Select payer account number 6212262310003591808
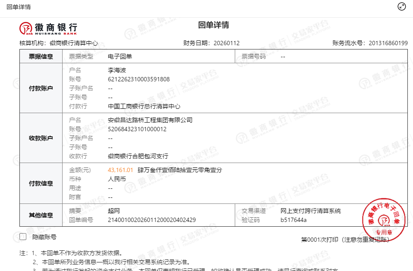413x271 pixels. [x=139, y=79]
